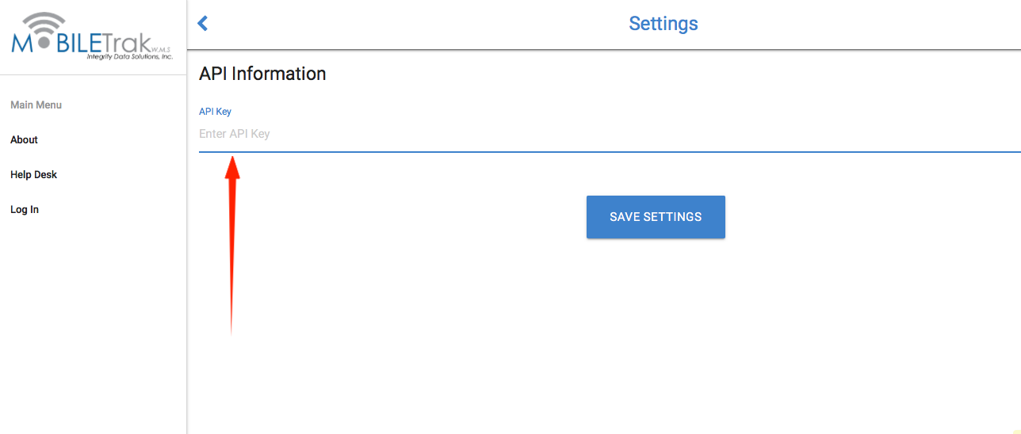Click the Settings page title
The height and width of the screenshot is (434, 1021).
[x=663, y=24]
